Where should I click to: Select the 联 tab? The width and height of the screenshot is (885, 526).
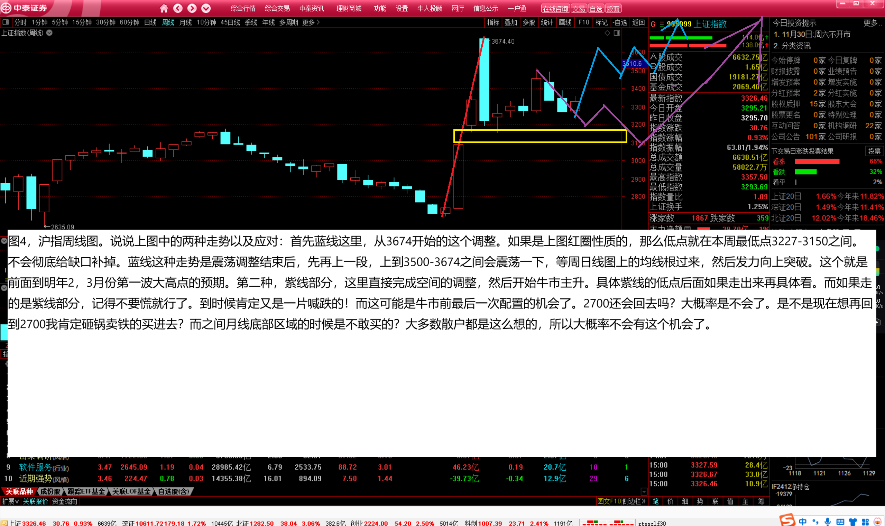tap(715, 501)
